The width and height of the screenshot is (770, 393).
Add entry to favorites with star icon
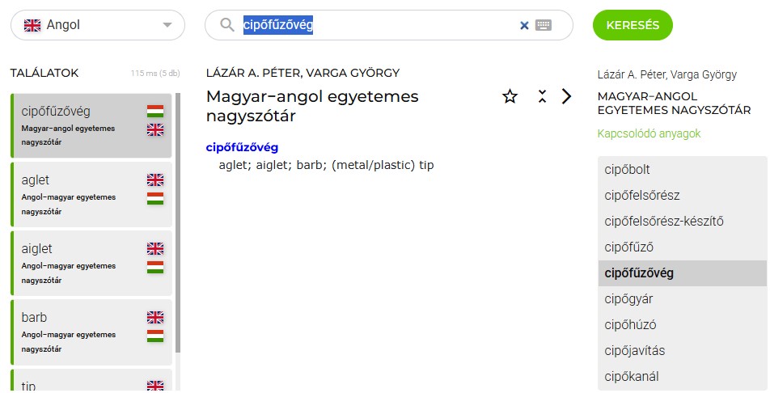click(510, 96)
